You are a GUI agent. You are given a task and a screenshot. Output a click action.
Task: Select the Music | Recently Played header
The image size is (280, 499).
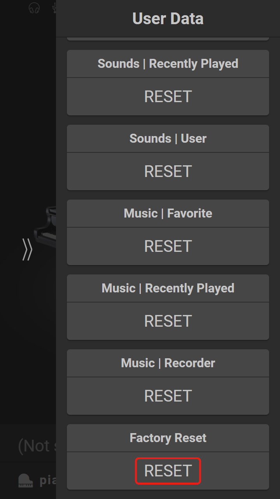pos(168,288)
